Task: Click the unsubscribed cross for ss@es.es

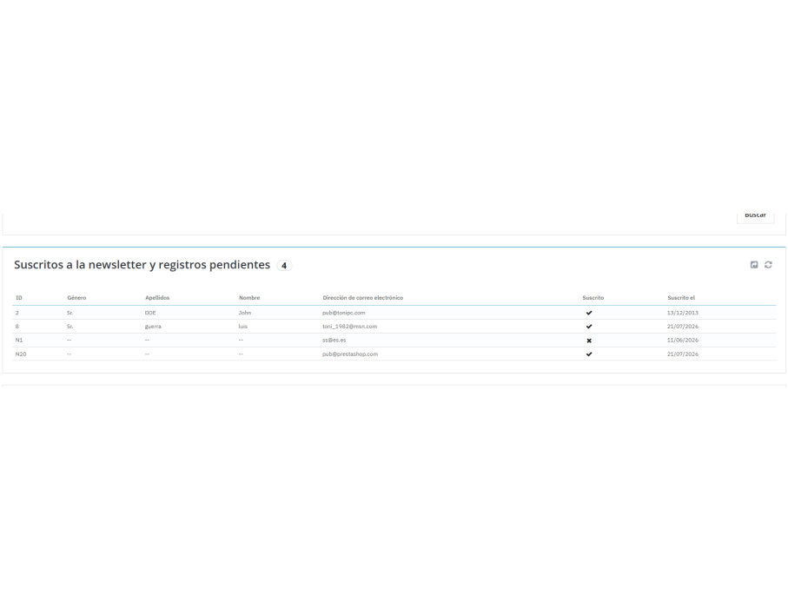Action: point(589,341)
